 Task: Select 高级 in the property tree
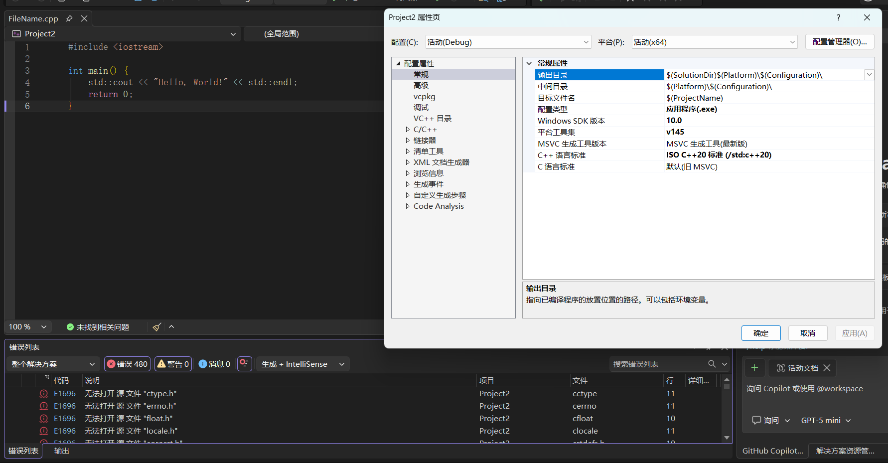pyautogui.click(x=421, y=85)
